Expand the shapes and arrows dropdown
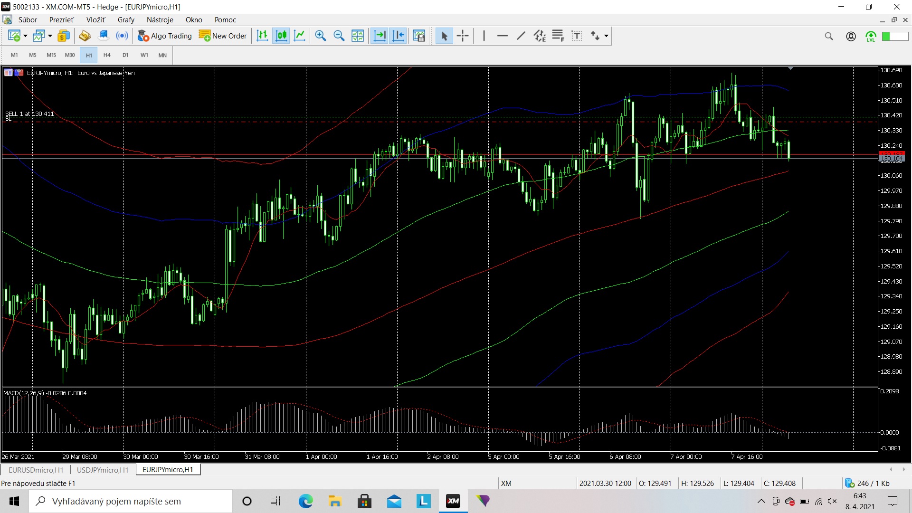This screenshot has height=513, width=912. [606, 36]
